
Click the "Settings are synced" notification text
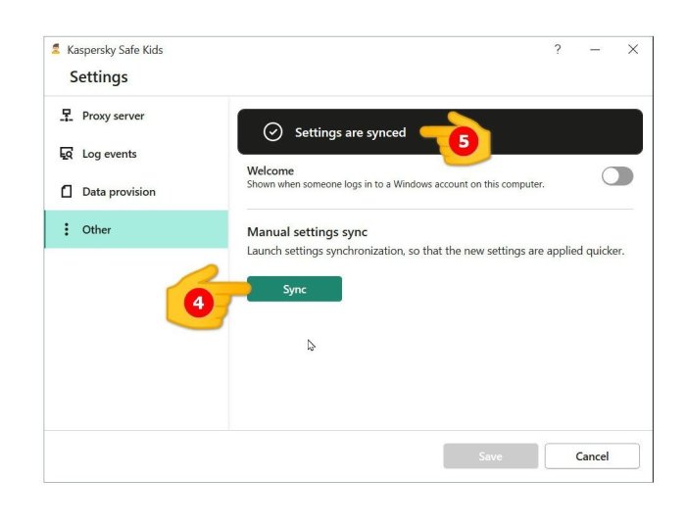pos(351,132)
